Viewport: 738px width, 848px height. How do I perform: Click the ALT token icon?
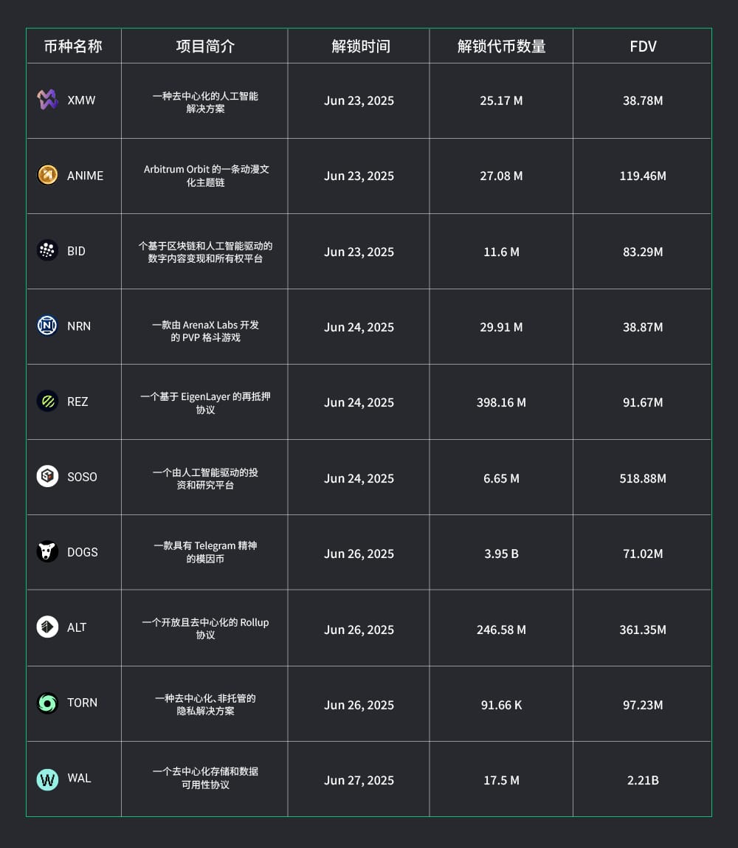pyautogui.click(x=47, y=627)
